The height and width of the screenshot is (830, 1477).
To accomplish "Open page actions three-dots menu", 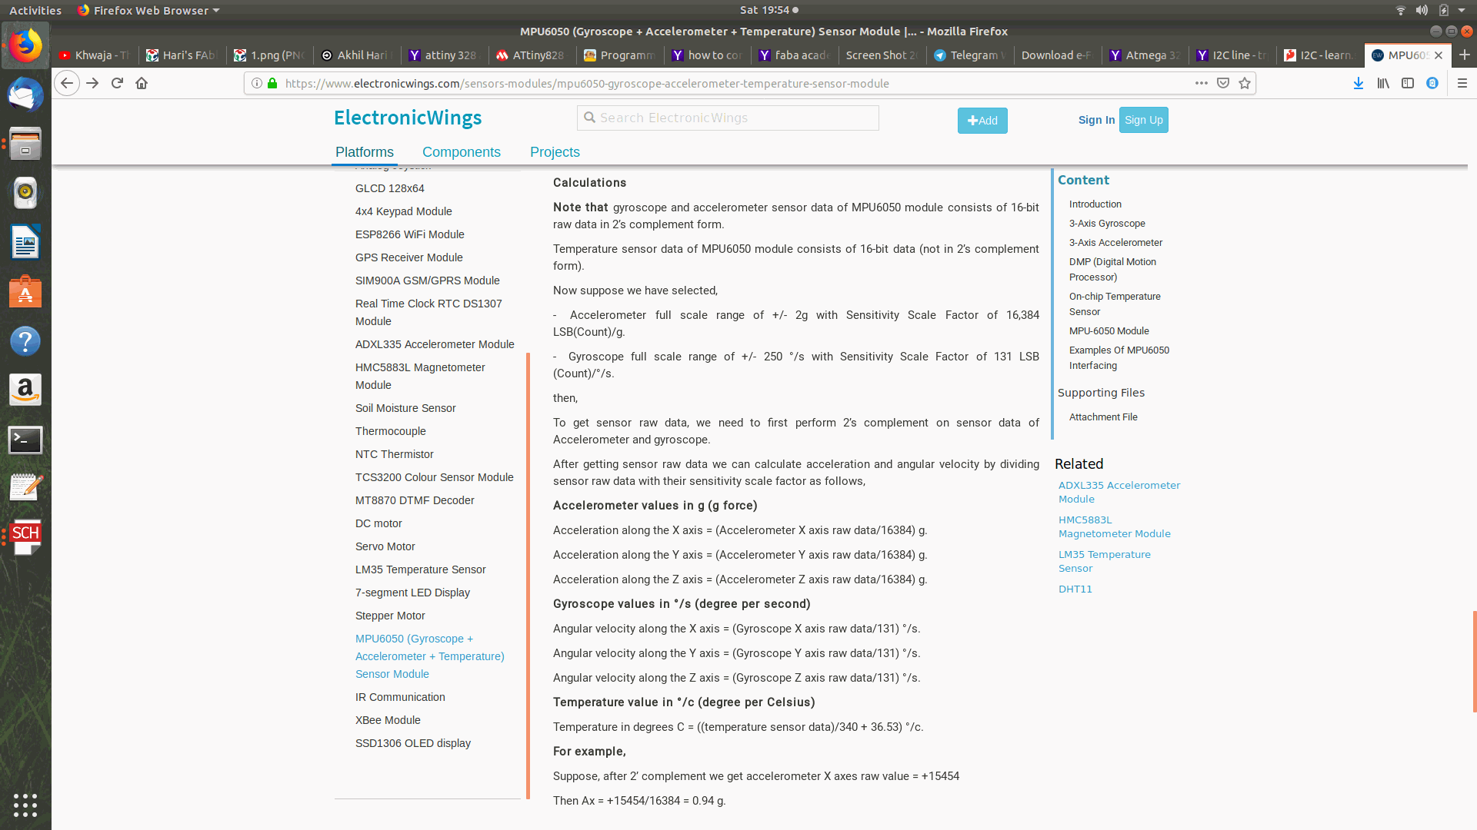I will point(1201,83).
